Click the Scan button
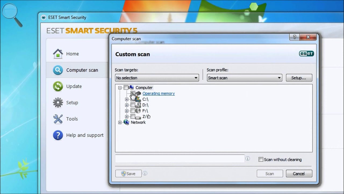The width and height of the screenshot is (344, 194). [x=270, y=174]
